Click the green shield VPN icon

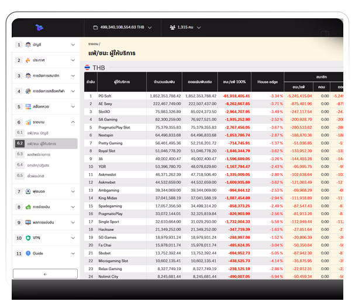click(x=28, y=238)
